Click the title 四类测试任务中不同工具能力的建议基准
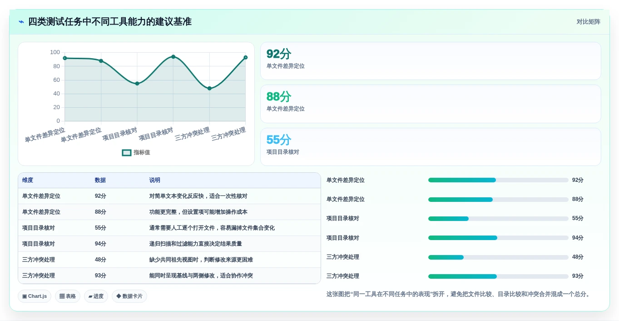619x321 pixels. pos(110,22)
